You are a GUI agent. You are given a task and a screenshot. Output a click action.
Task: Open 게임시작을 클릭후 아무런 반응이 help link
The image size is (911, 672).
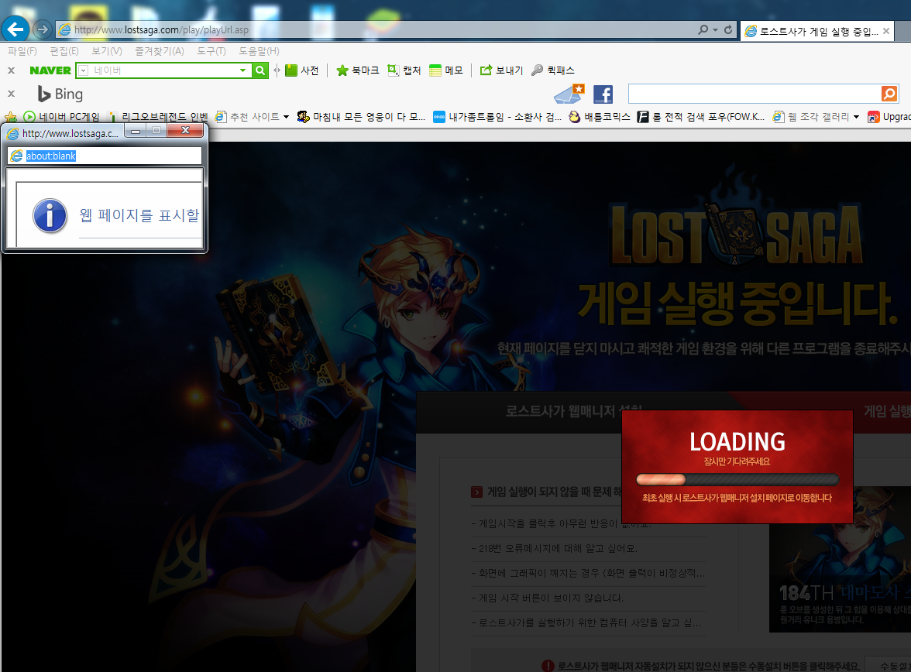pos(561,523)
